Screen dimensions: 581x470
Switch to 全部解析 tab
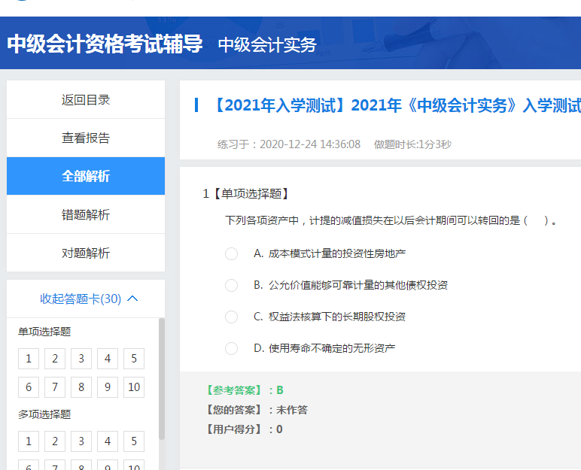pos(86,177)
